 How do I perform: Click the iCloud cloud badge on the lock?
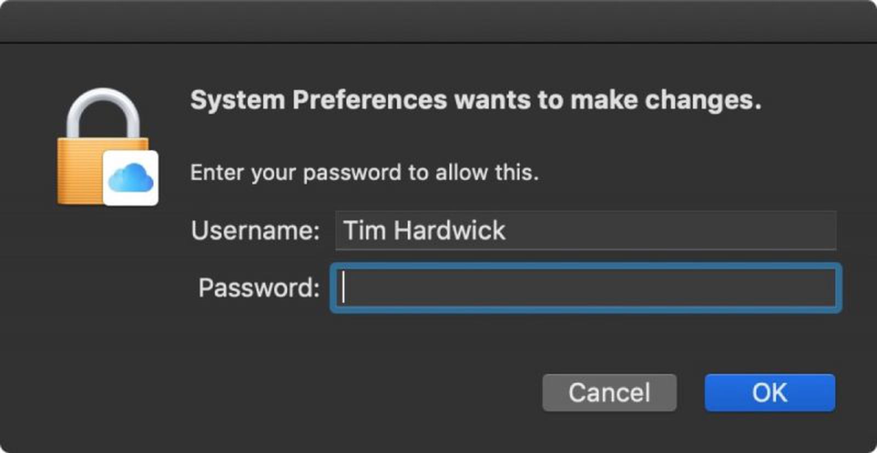point(130,175)
